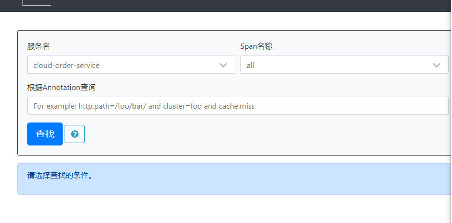Click the service name dropdown chevron arrow

point(223,65)
